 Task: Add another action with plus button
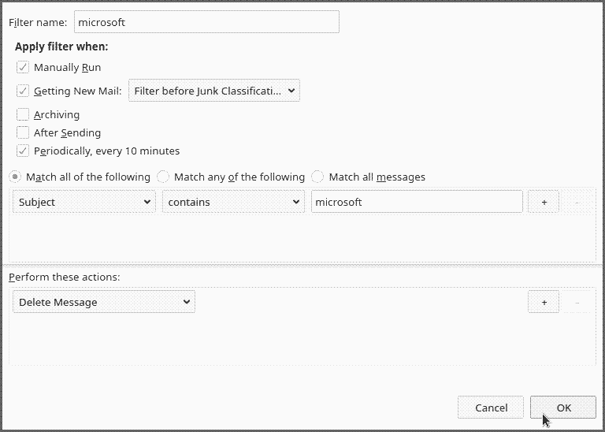544,302
